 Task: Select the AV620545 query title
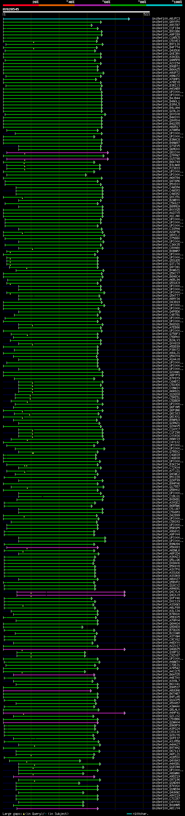point(11,9)
